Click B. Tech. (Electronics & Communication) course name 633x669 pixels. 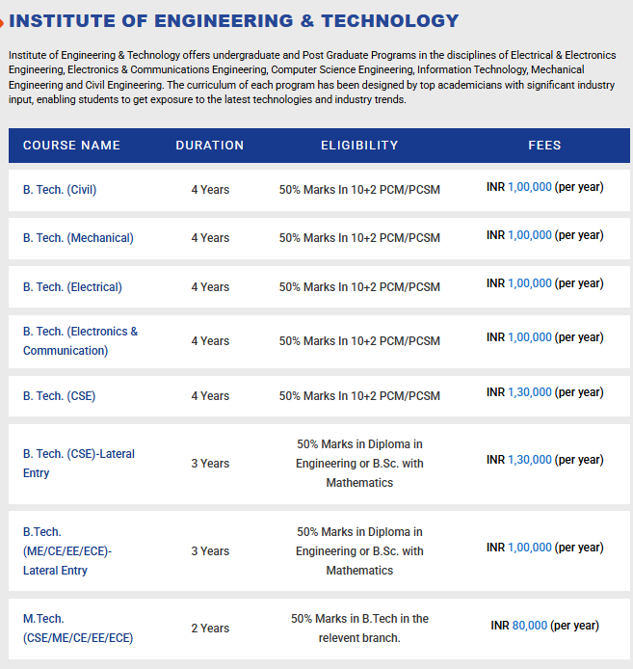(x=80, y=341)
